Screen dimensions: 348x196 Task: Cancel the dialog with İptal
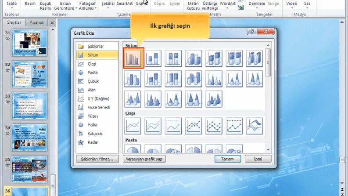[x=258, y=159]
